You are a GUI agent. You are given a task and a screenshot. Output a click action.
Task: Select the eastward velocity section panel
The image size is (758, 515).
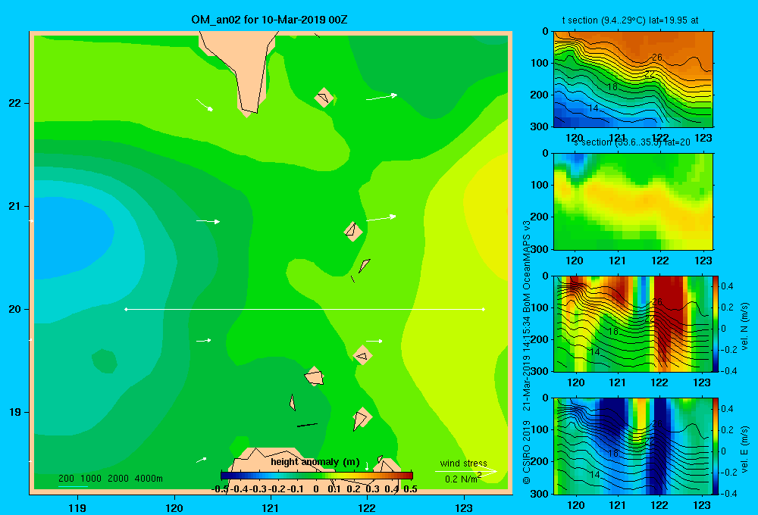pos(633,446)
